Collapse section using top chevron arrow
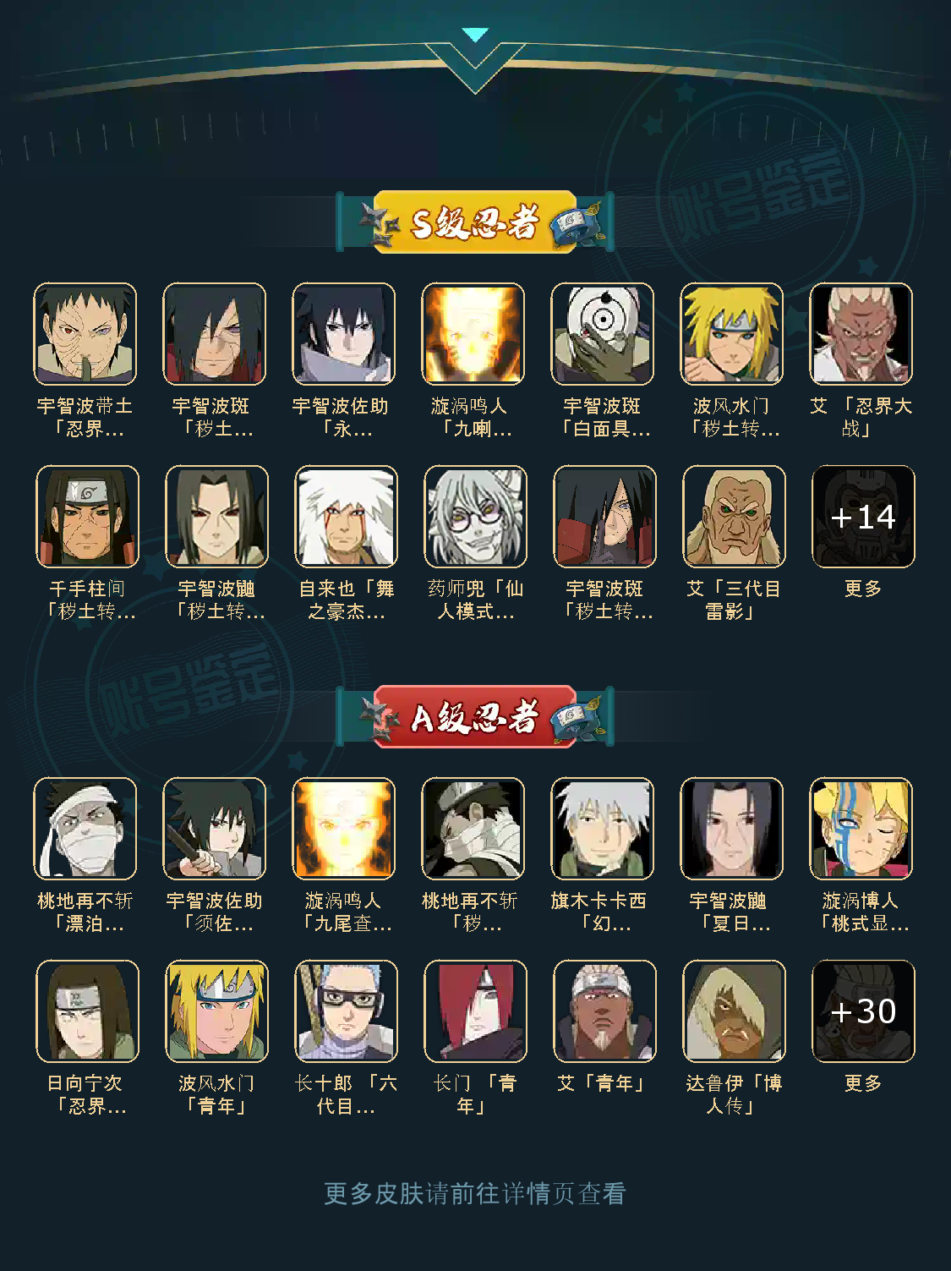 [x=476, y=36]
